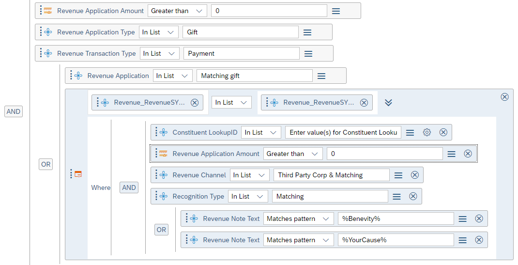Click the Revenue Channel label
The height and width of the screenshot is (265, 518).
click(199, 175)
